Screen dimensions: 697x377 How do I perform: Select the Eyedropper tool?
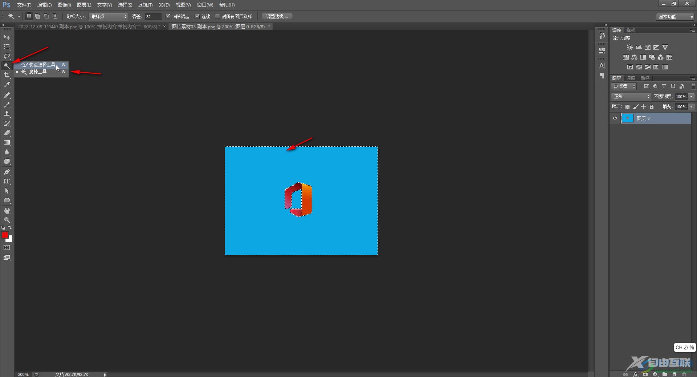(x=7, y=85)
